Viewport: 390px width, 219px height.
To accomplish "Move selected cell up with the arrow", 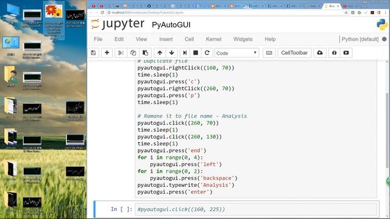I will pyautogui.click(x=160, y=53).
